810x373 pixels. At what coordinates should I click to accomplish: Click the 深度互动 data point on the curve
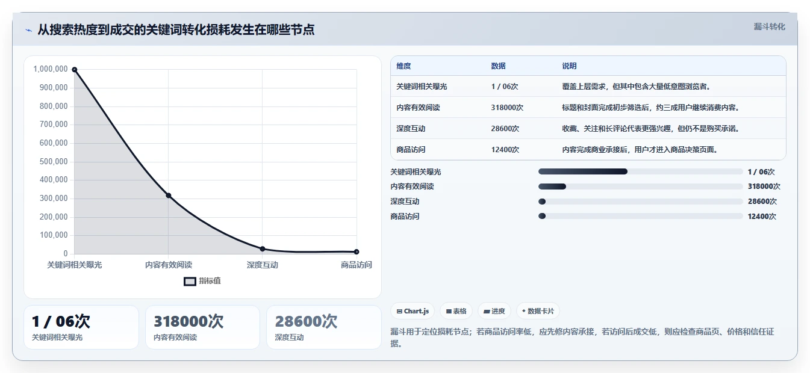263,248
